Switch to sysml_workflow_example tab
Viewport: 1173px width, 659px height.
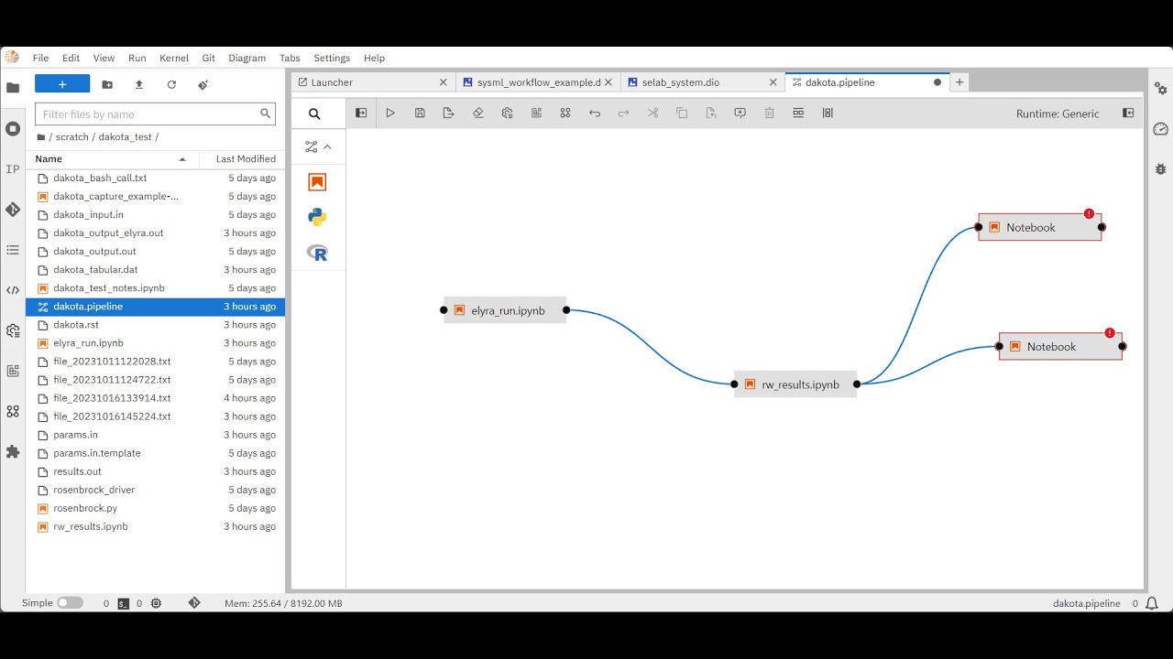pos(539,82)
